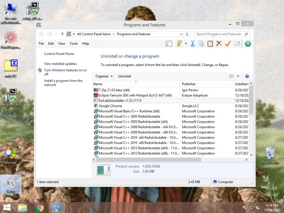The image size is (284, 213).
Task: Open Google Chrome from taskbar
Action: [x=39, y=207]
